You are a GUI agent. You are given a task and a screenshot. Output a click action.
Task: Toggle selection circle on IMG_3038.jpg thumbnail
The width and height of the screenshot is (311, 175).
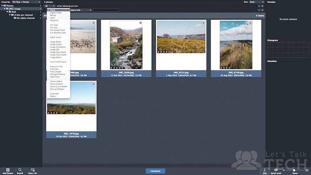point(141,23)
